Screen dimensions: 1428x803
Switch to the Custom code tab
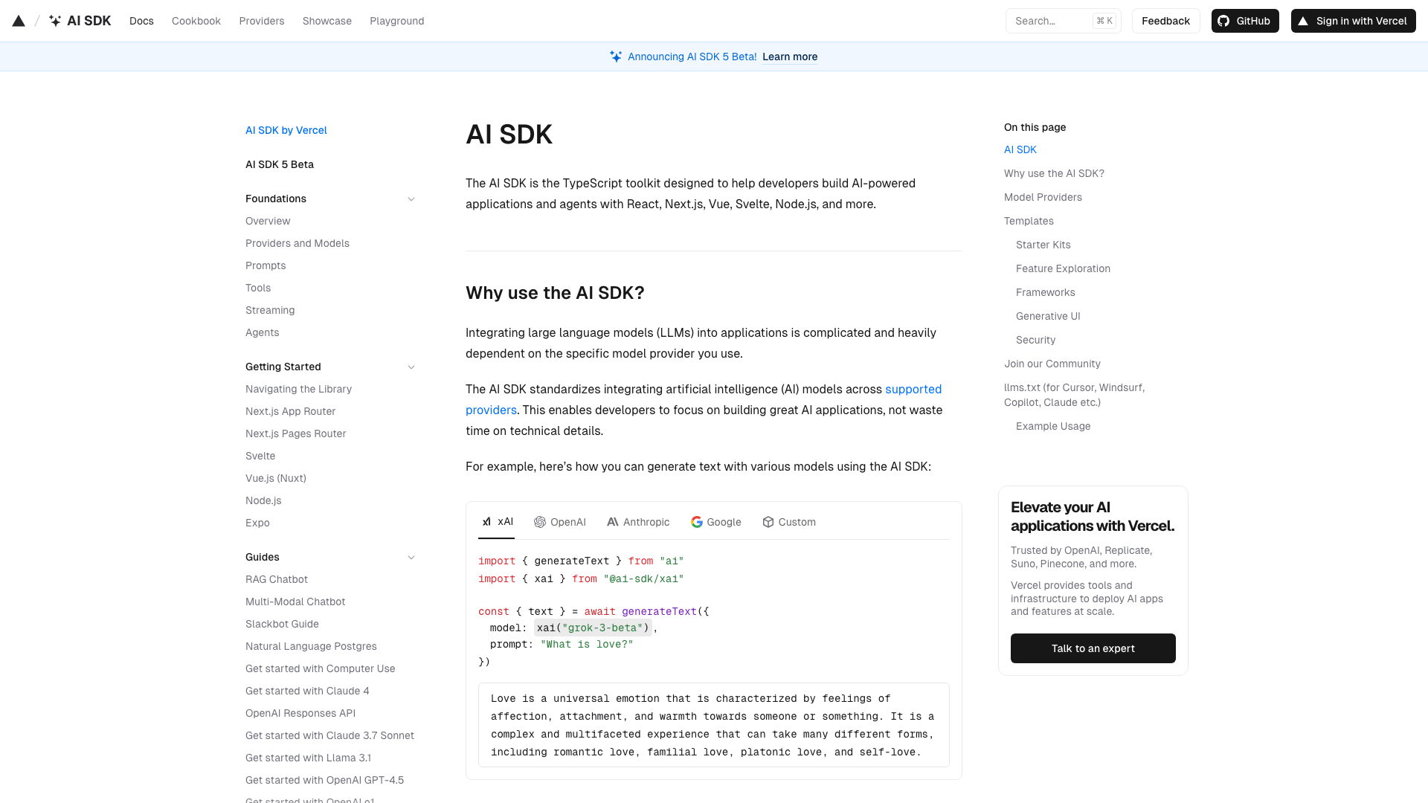789,522
